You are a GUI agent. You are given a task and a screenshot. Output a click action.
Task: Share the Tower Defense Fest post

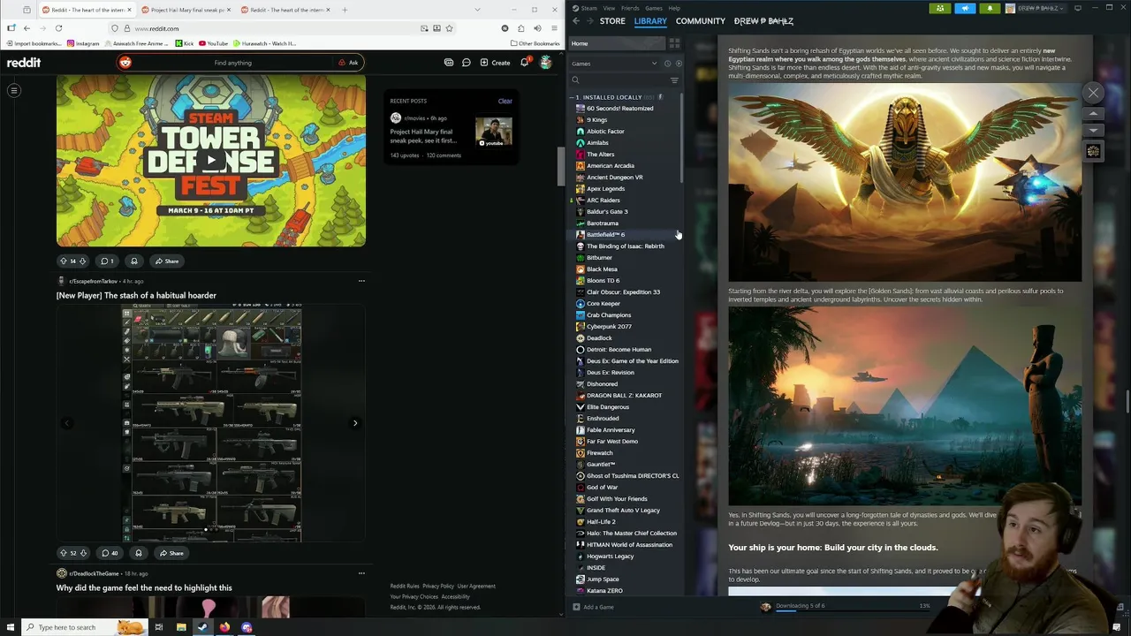pyautogui.click(x=165, y=261)
